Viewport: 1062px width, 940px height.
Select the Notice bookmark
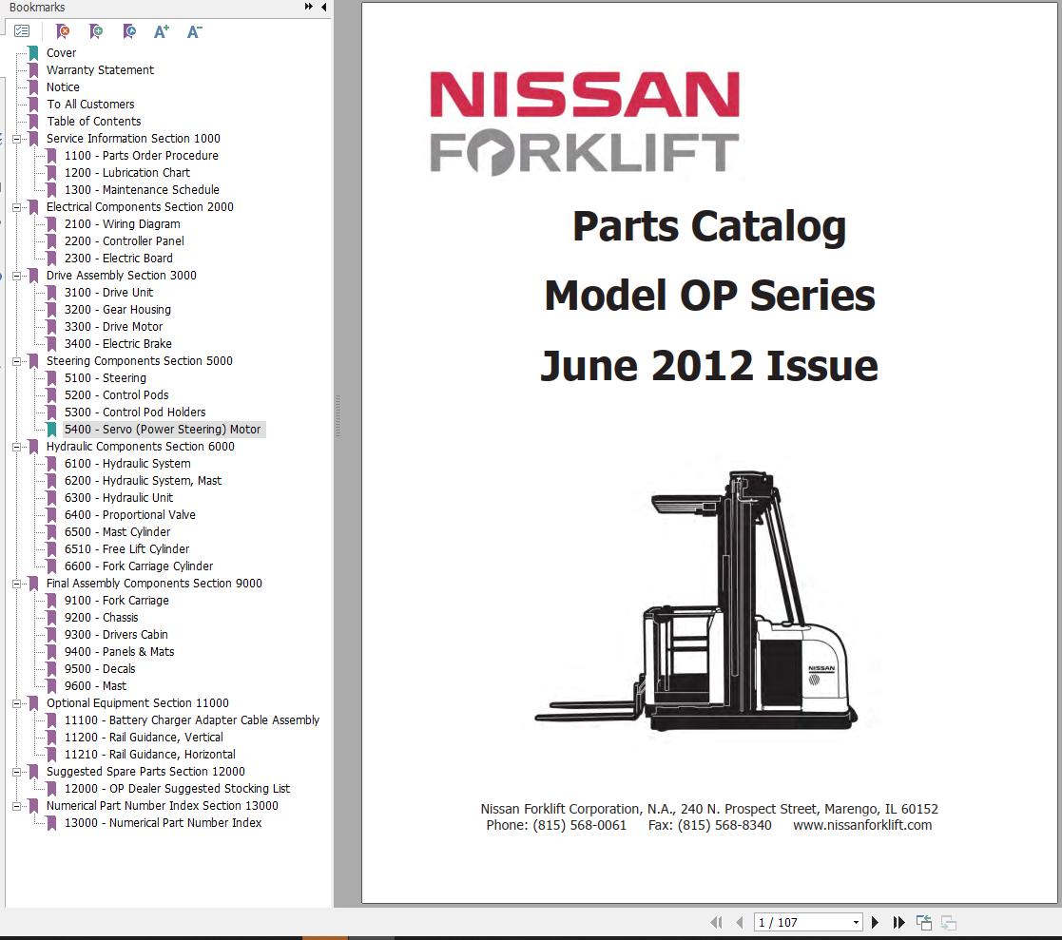coord(63,86)
